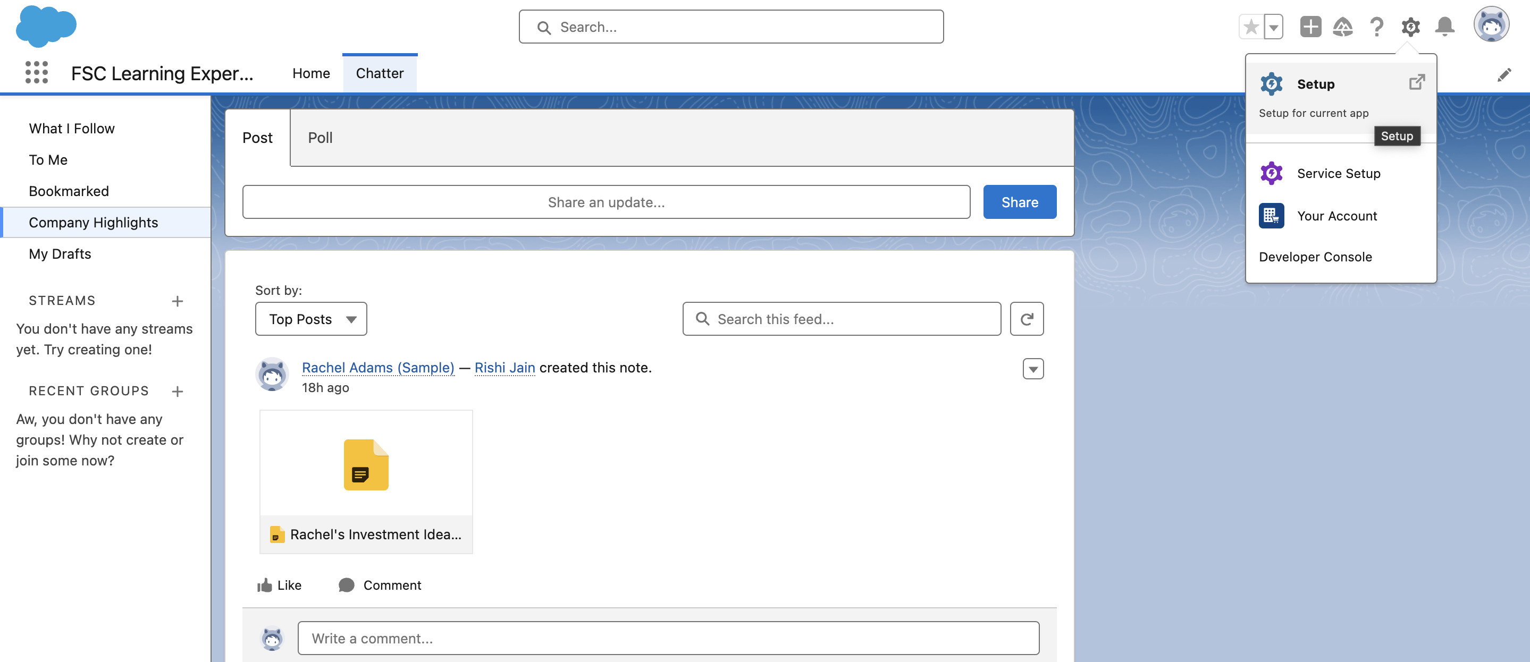The width and height of the screenshot is (1530, 662).
Task: Open the Trailhead guidance icon
Action: [x=1342, y=27]
